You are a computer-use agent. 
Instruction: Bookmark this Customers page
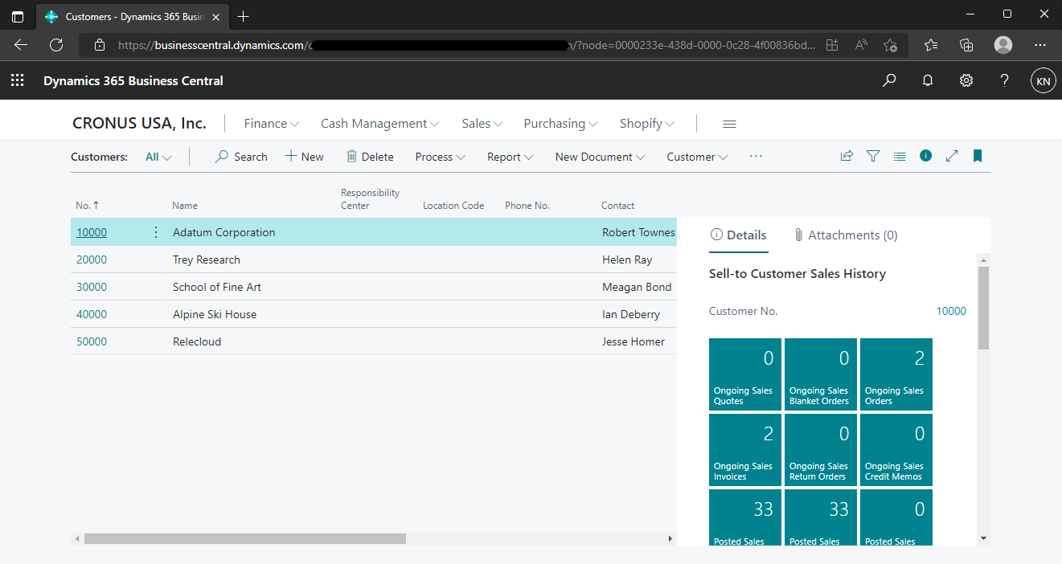978,156
